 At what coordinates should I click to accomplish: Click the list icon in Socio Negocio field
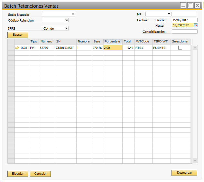click(x=73, y=14)
